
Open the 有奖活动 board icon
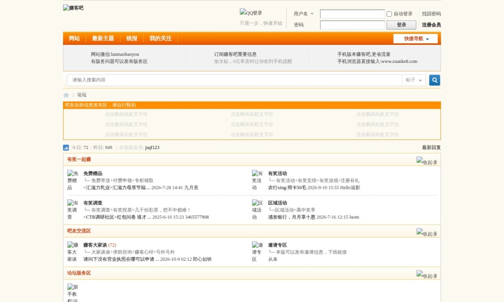tap(257, 180)
